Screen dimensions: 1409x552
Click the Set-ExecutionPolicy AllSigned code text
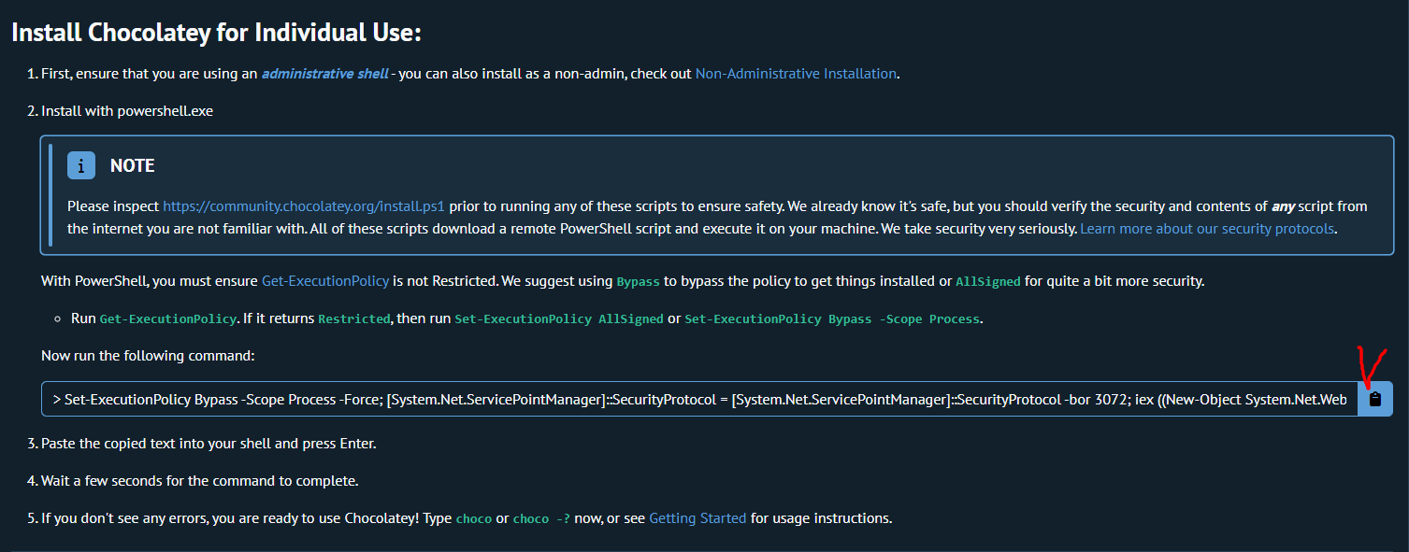click(x=559, y=318)
